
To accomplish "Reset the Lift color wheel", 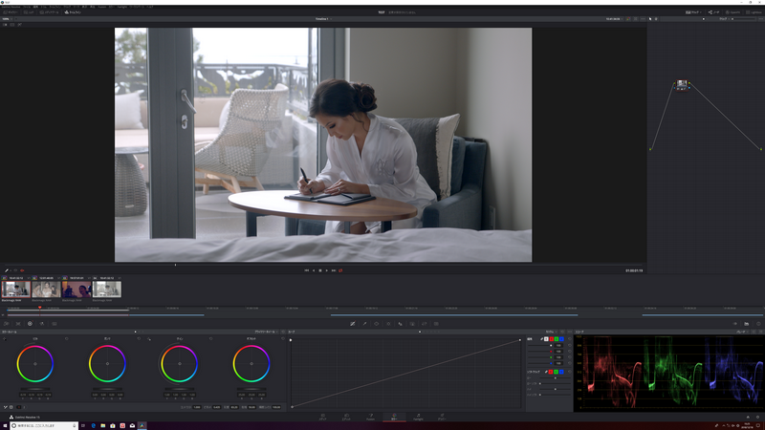I will click(x=67, y=339).
